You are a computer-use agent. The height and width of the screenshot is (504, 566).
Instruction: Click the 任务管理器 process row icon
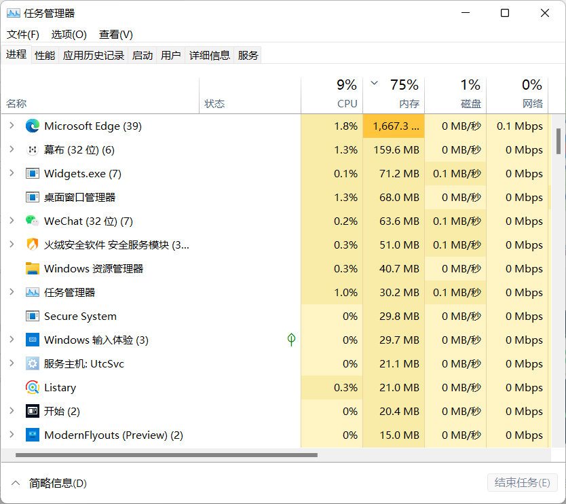[33, 292]
